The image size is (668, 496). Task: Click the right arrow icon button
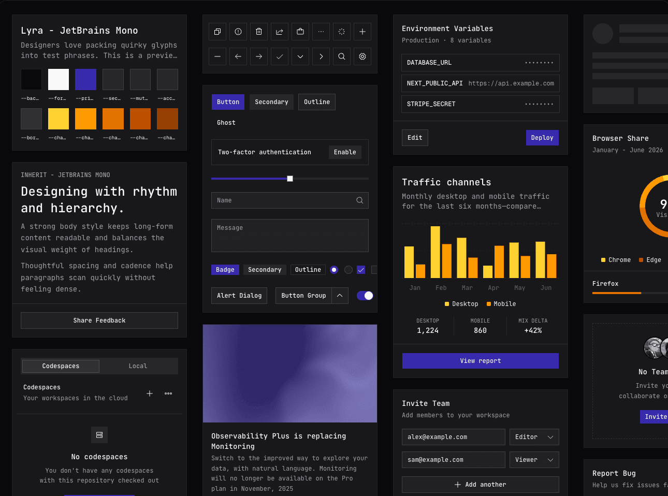[x=259, y=56]
